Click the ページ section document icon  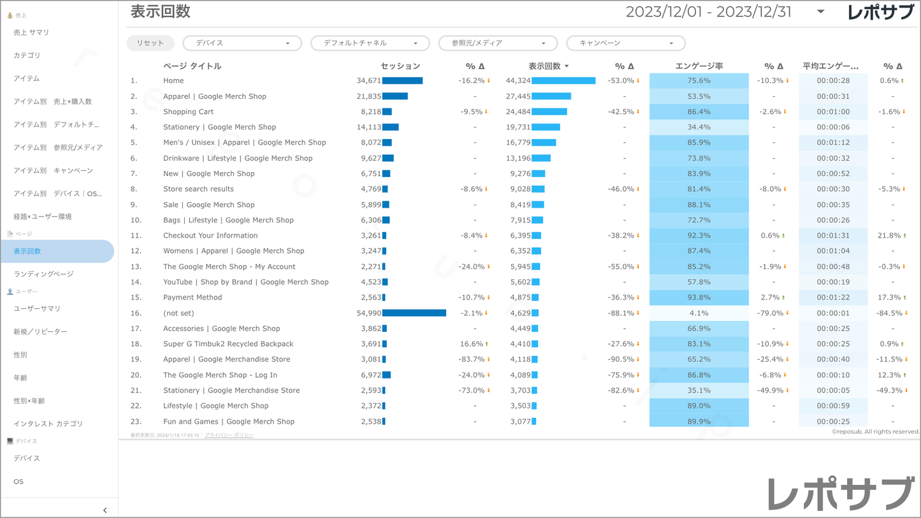pyautogui.click(x=10, y=234)
